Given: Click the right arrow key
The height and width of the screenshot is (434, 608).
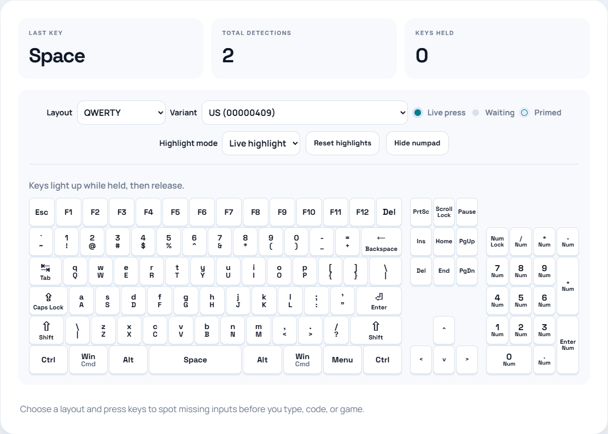Looking at the screenshot, I should coord(467,360).
